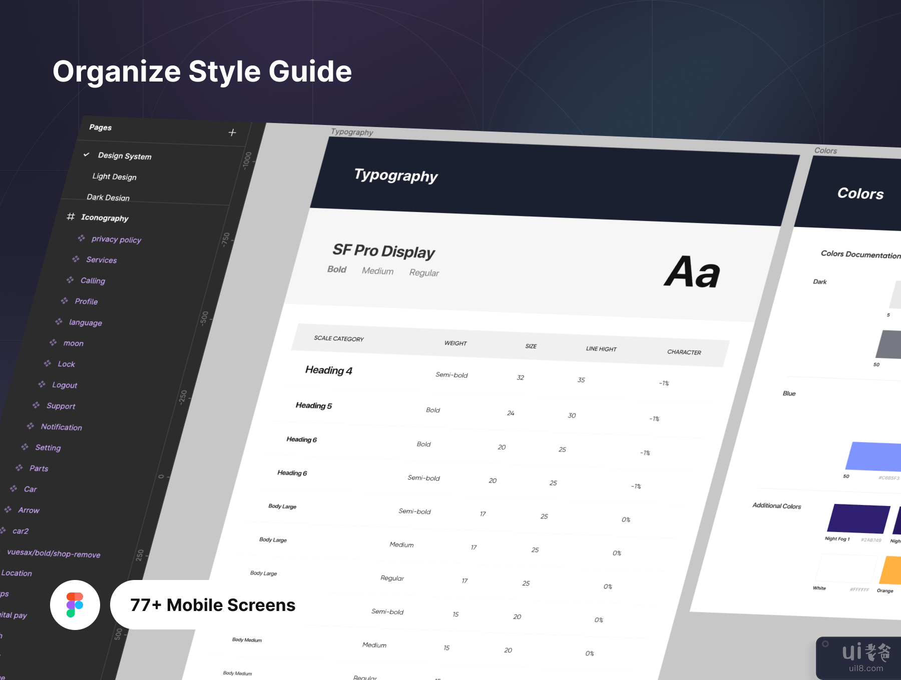Open the Light Design page
The width and height of the screenshot is (901, 680).
point(114,176)
